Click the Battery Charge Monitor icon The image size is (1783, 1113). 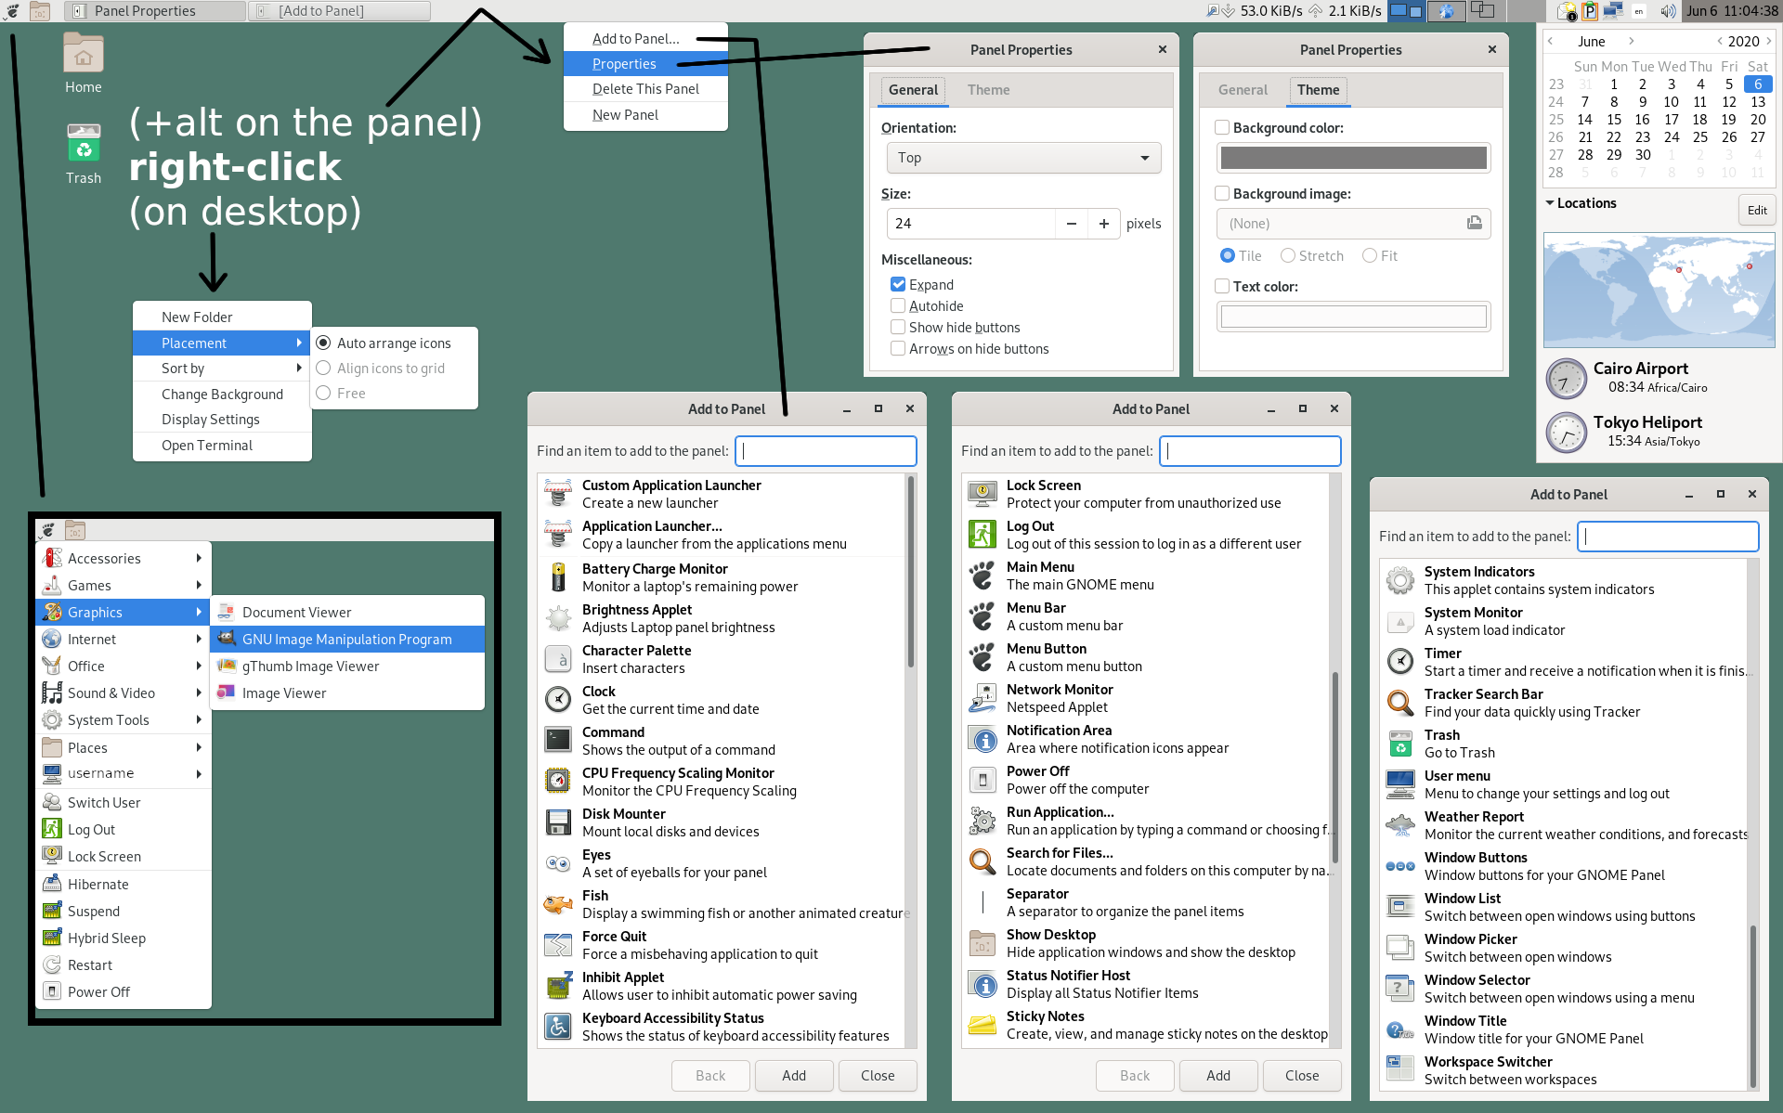[558, 577]
